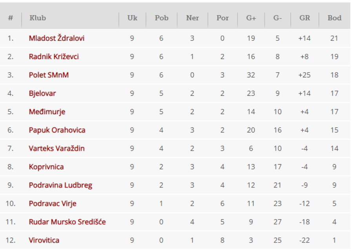This screenshot has height=252, width=353.
Task: Sort table by the Bod column header
Action: tap(334, 18)
